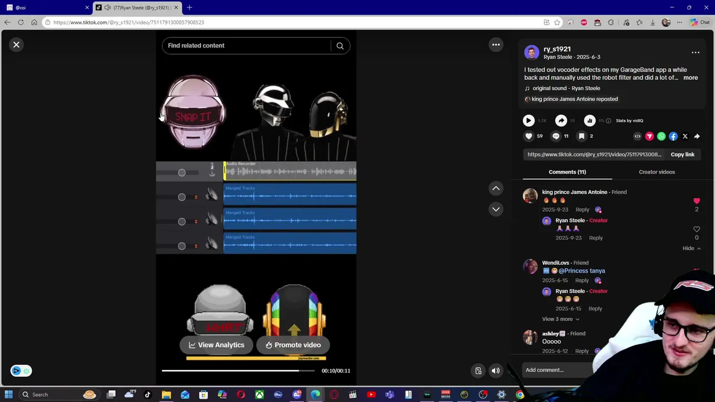Close the TikTok video viewer
The width and height of the screenshot is (715, 402).
tap(16, 45)
